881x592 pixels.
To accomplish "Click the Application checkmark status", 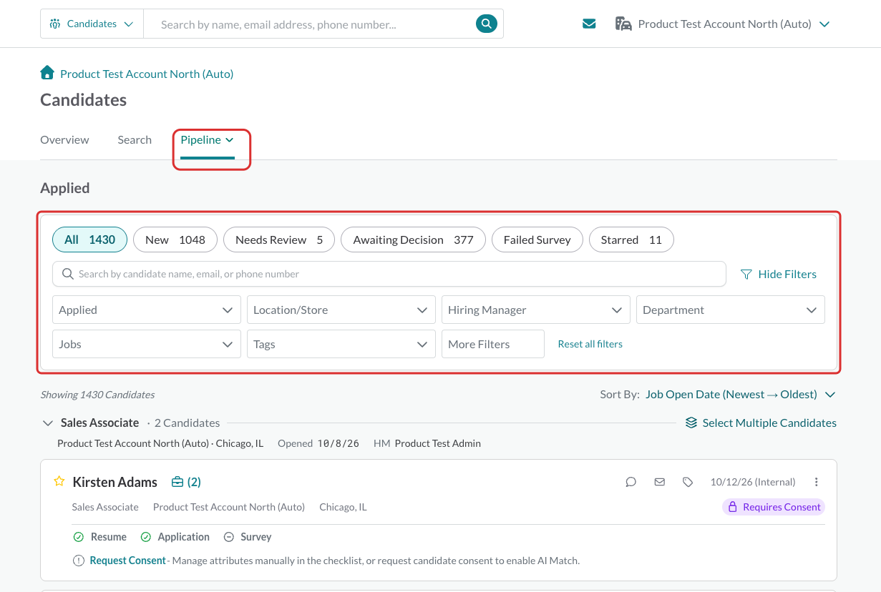I will [175, 537].
